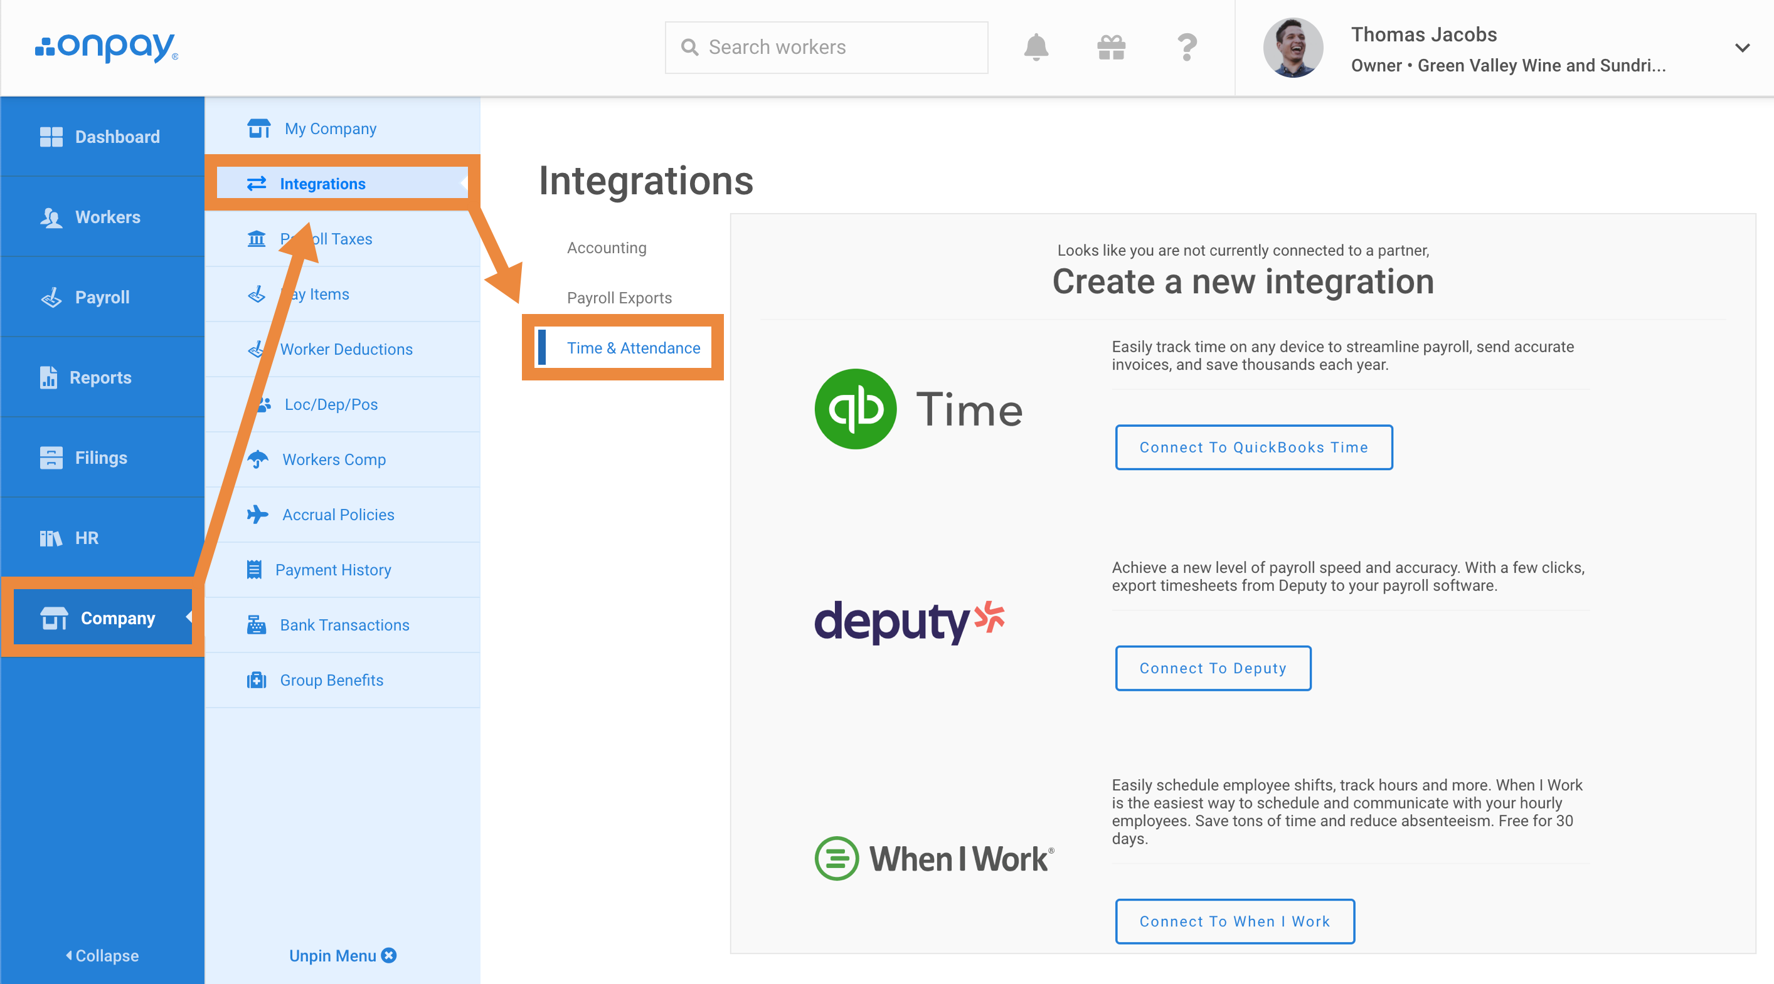Open HR in main navigation

pyautogui.click(x=103, y=538)
